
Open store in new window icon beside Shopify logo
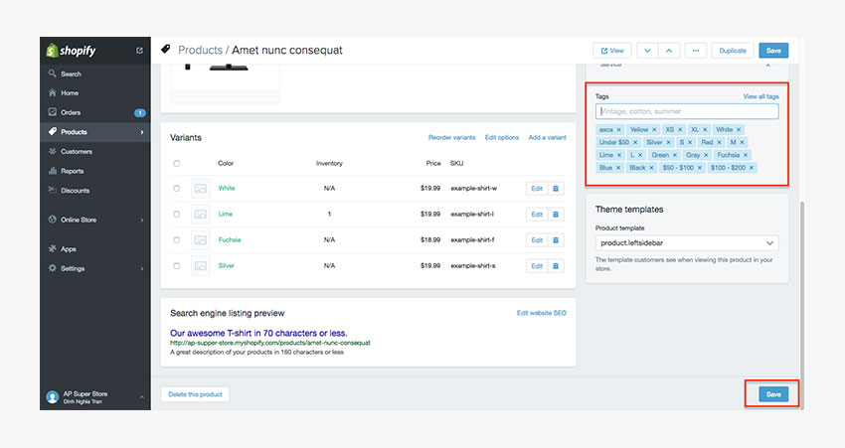pyautogui.click(x=139, y=50)
